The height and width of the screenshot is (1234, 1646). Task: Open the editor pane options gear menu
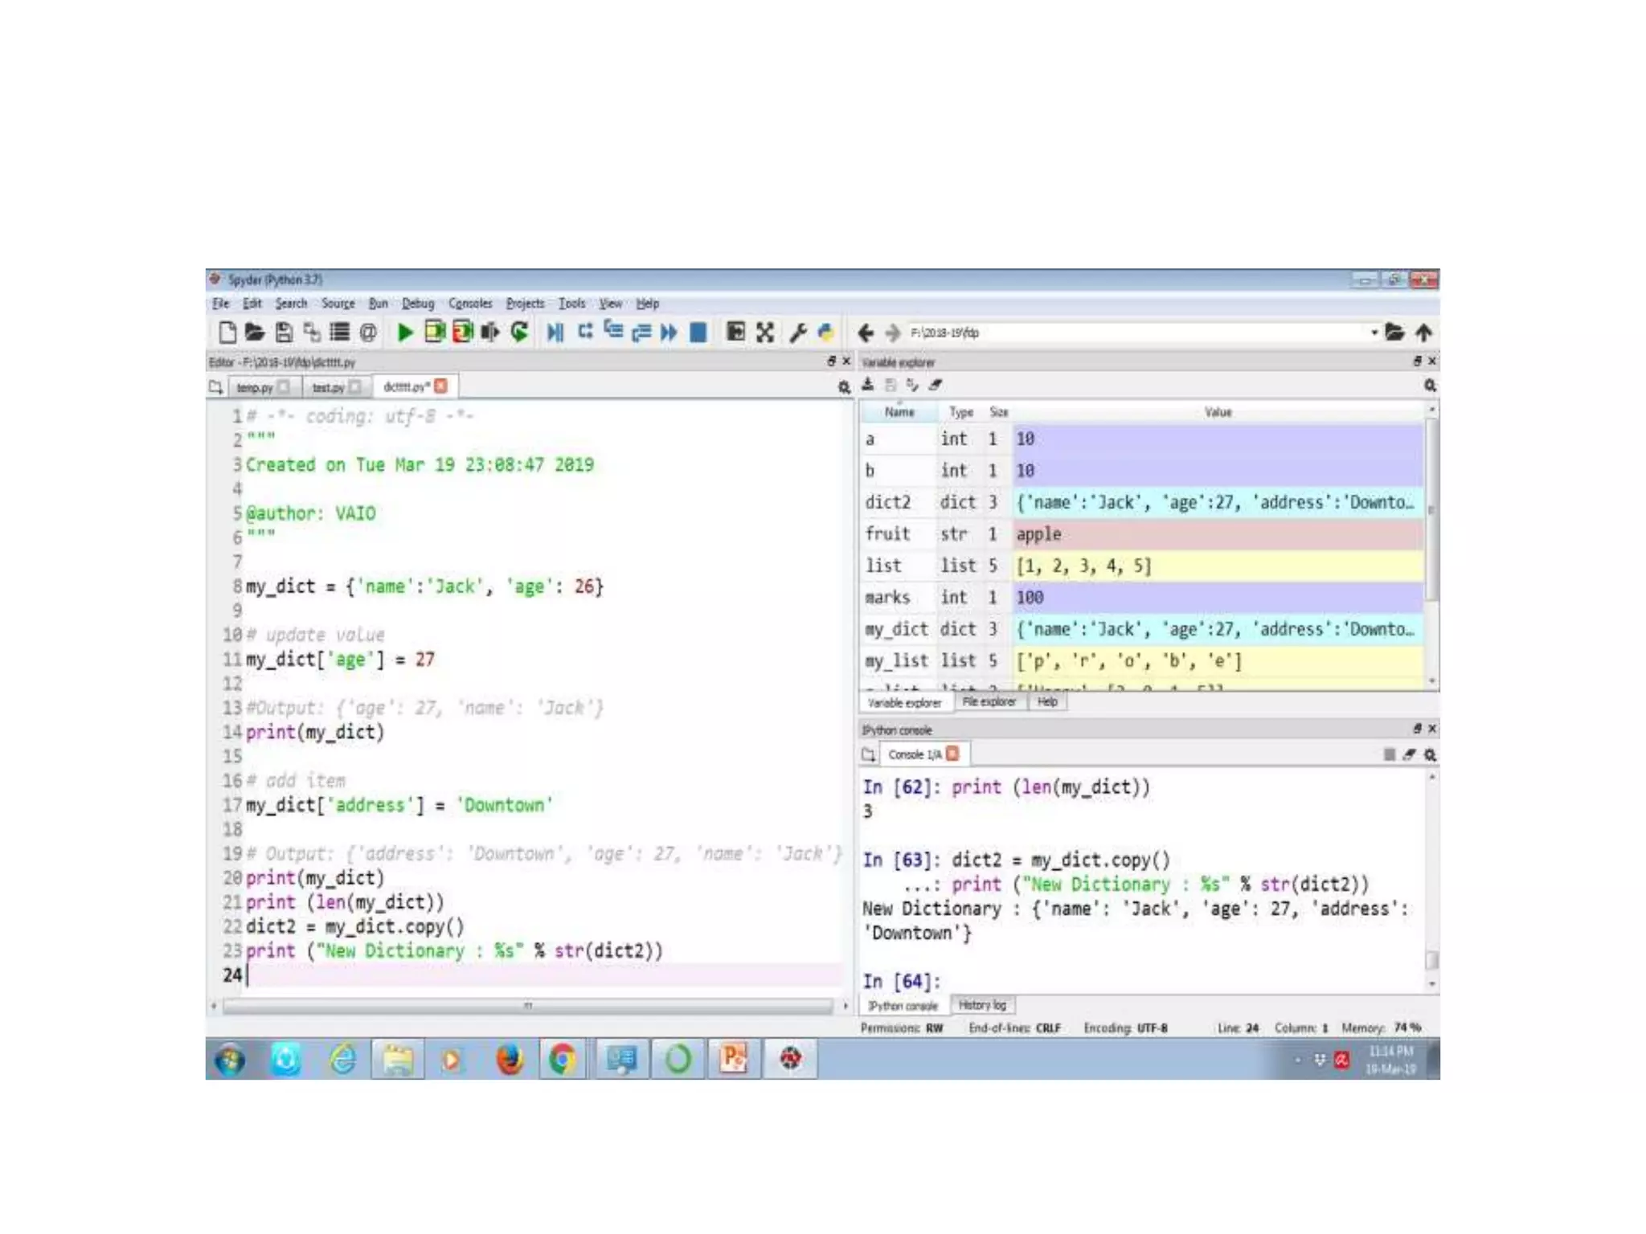tap(844, 387)
